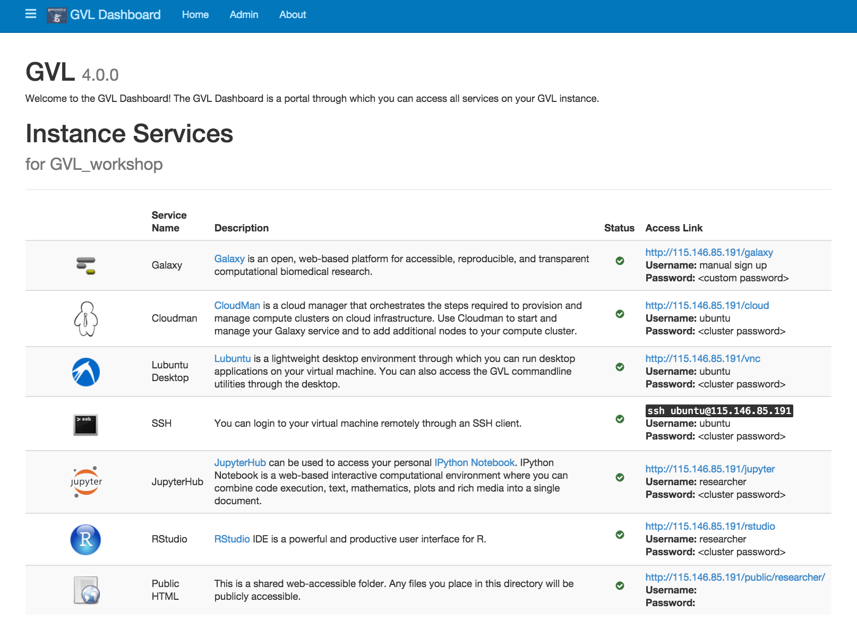Click the Public HTML service name cell
Screen dimensions: 857x629
click(x=165, y=590)
